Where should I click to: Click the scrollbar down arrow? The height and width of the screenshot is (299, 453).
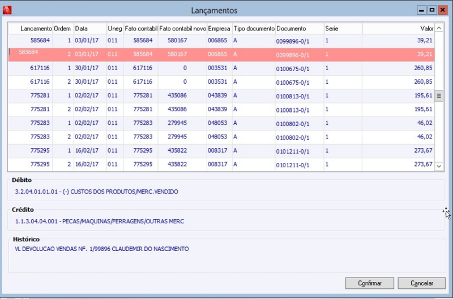(x=439, y=166)
